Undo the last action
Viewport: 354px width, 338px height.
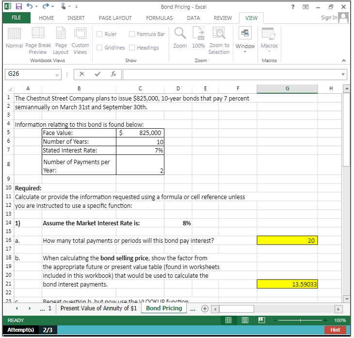(30, 6)
